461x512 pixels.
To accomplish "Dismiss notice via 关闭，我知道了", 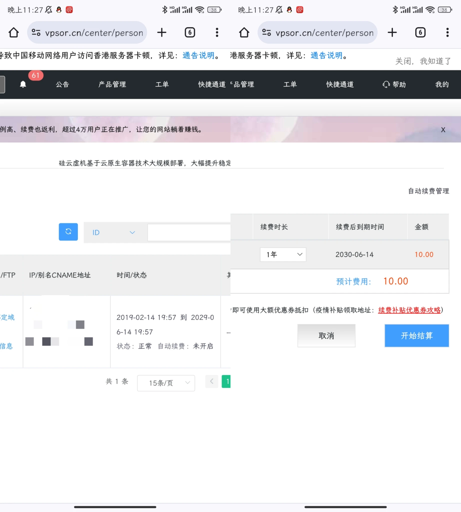I will point(423,61).
